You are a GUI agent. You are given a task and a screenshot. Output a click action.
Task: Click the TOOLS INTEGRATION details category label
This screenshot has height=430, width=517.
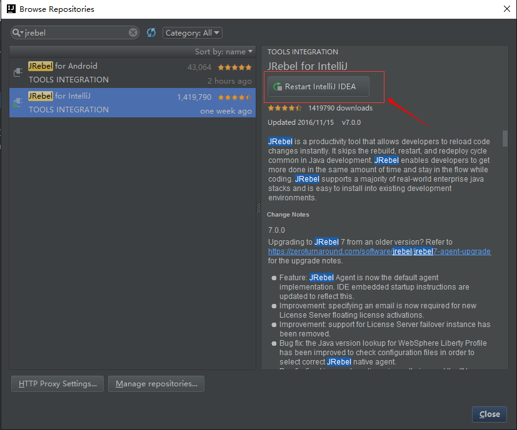(303, 52)
